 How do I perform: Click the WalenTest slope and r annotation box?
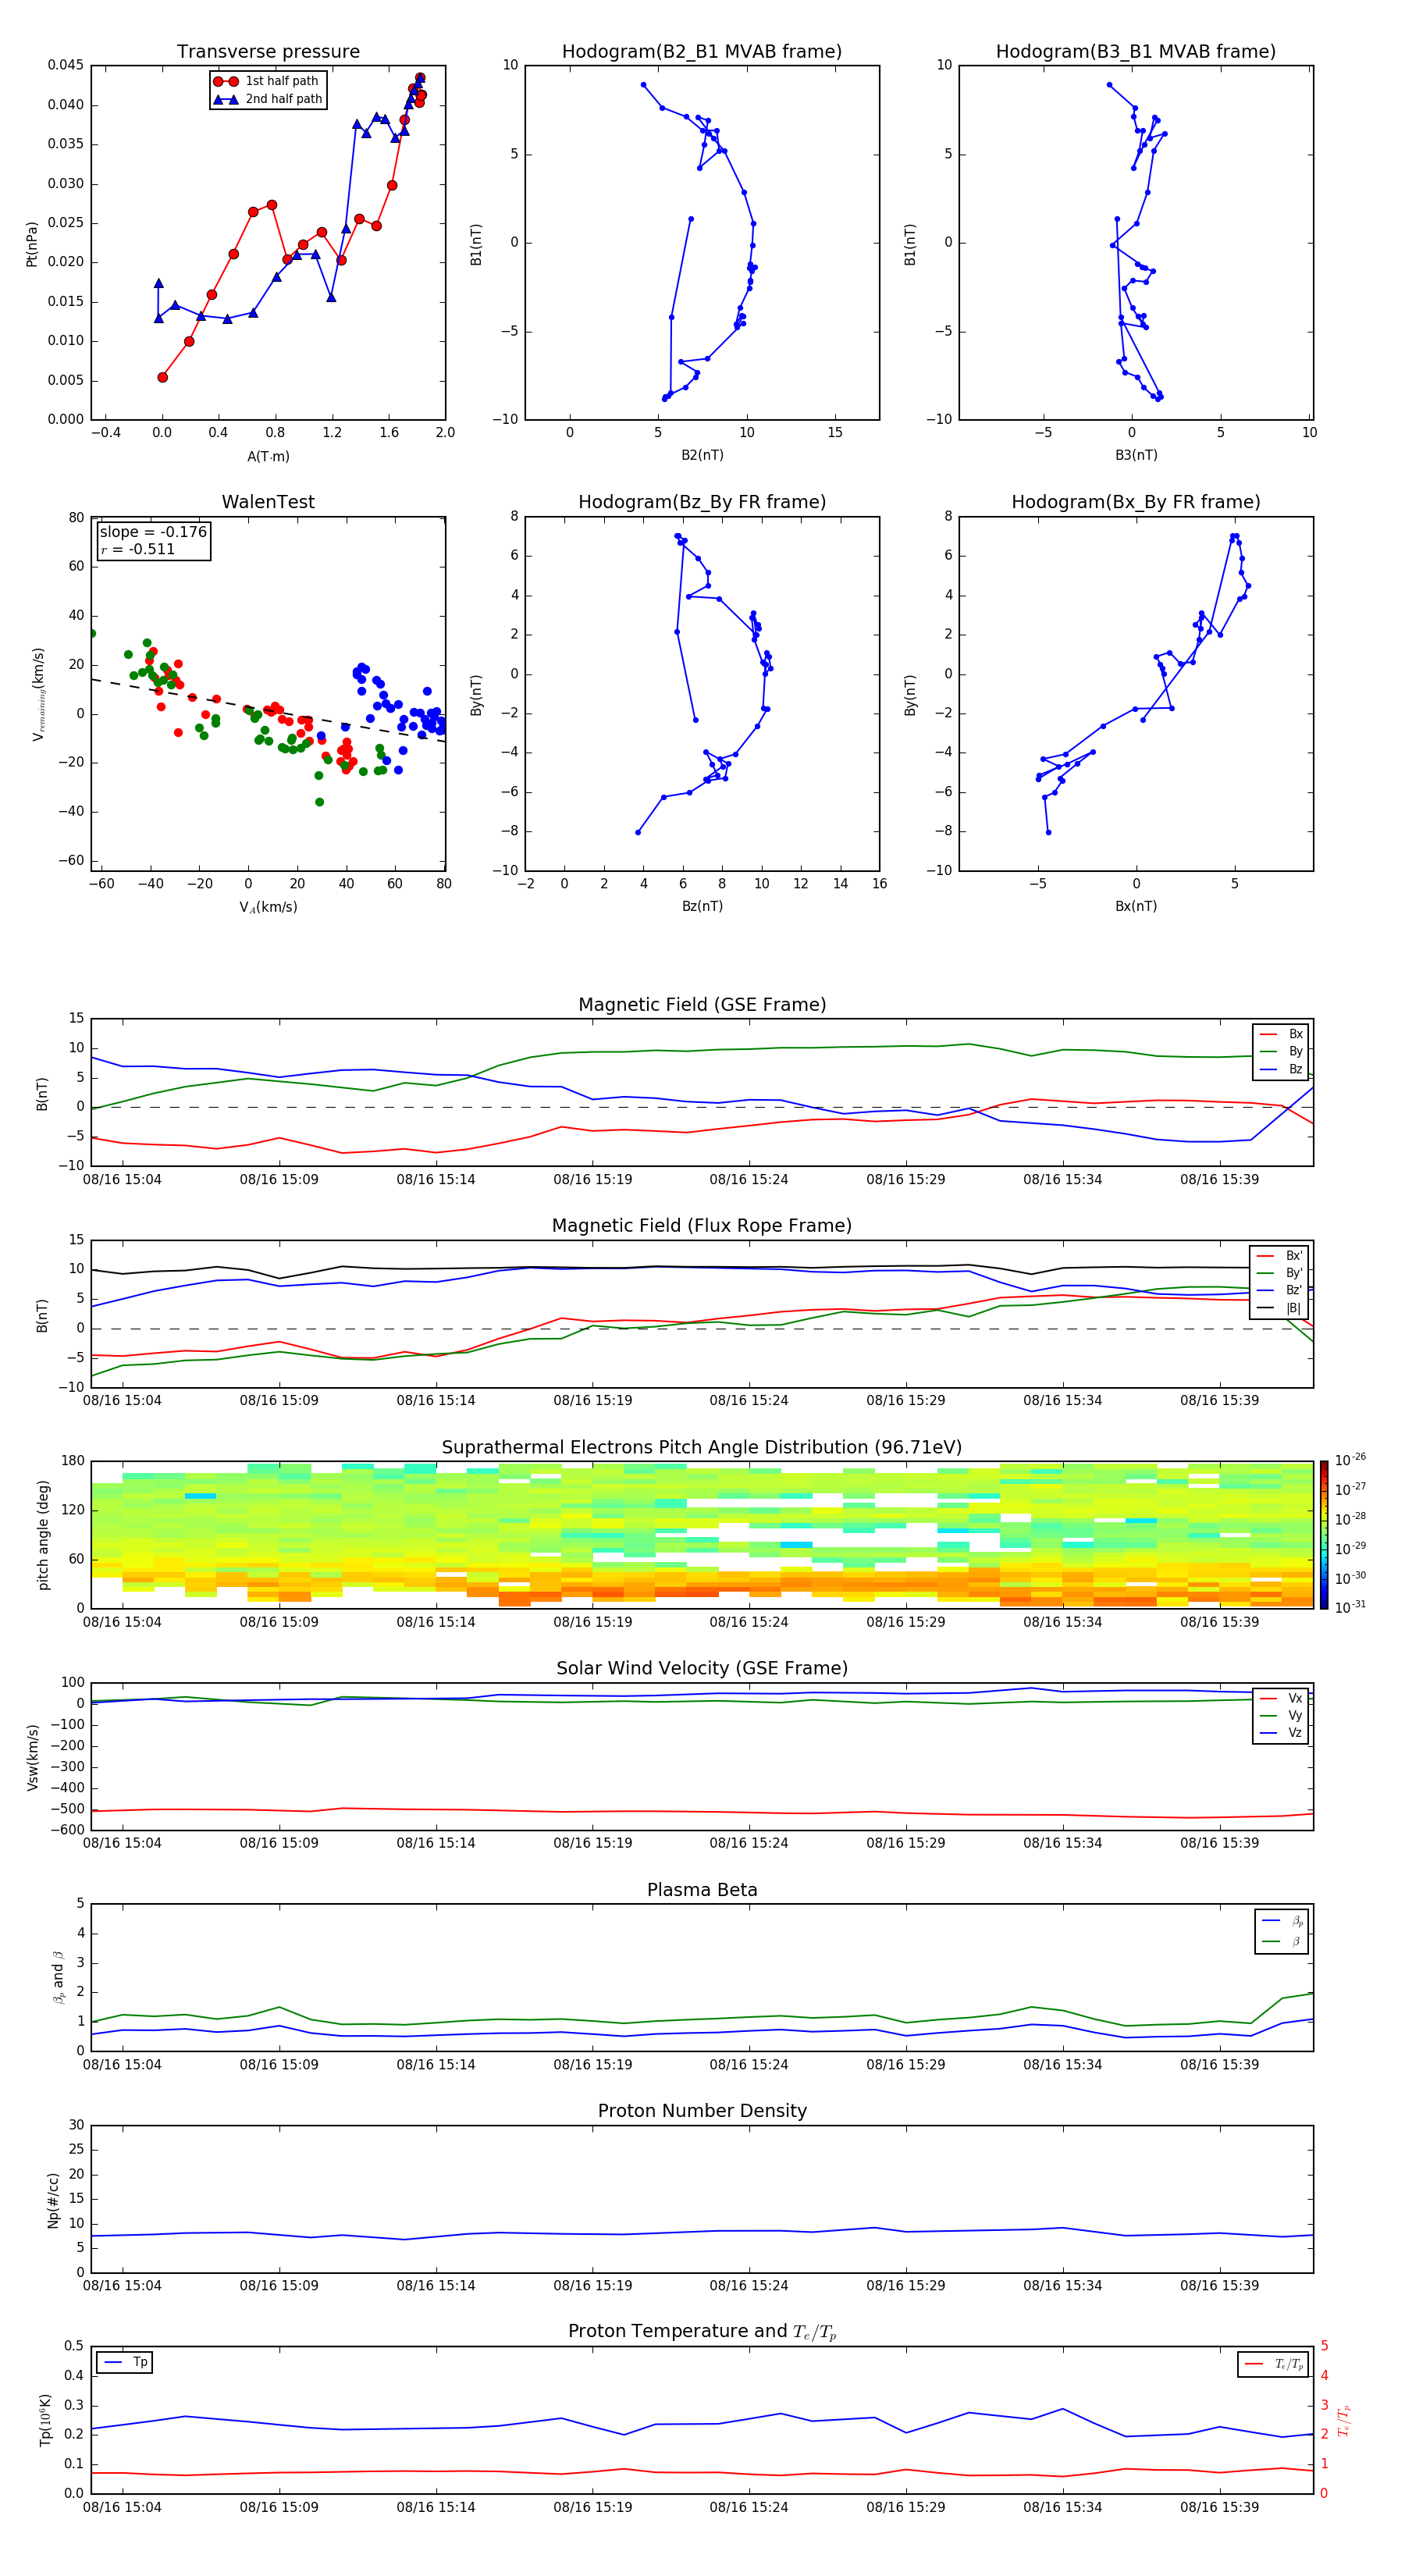[x=153, y=540]
